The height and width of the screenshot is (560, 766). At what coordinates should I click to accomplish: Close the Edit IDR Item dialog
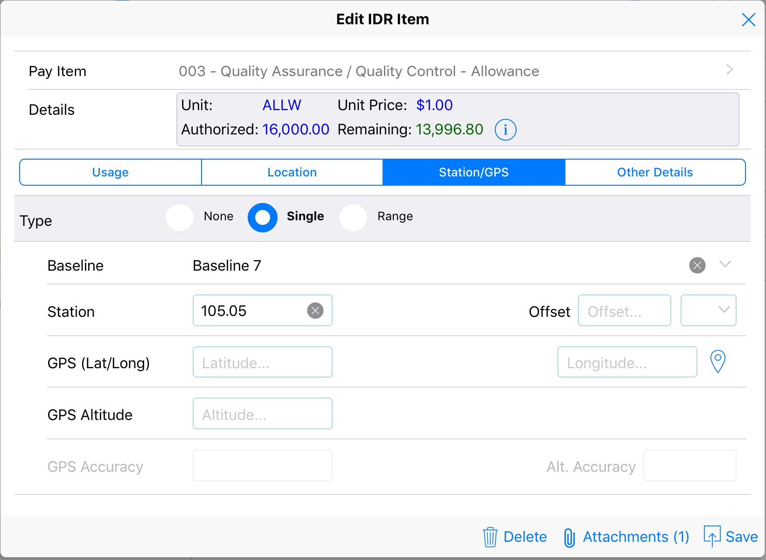(x=748, y=20)
